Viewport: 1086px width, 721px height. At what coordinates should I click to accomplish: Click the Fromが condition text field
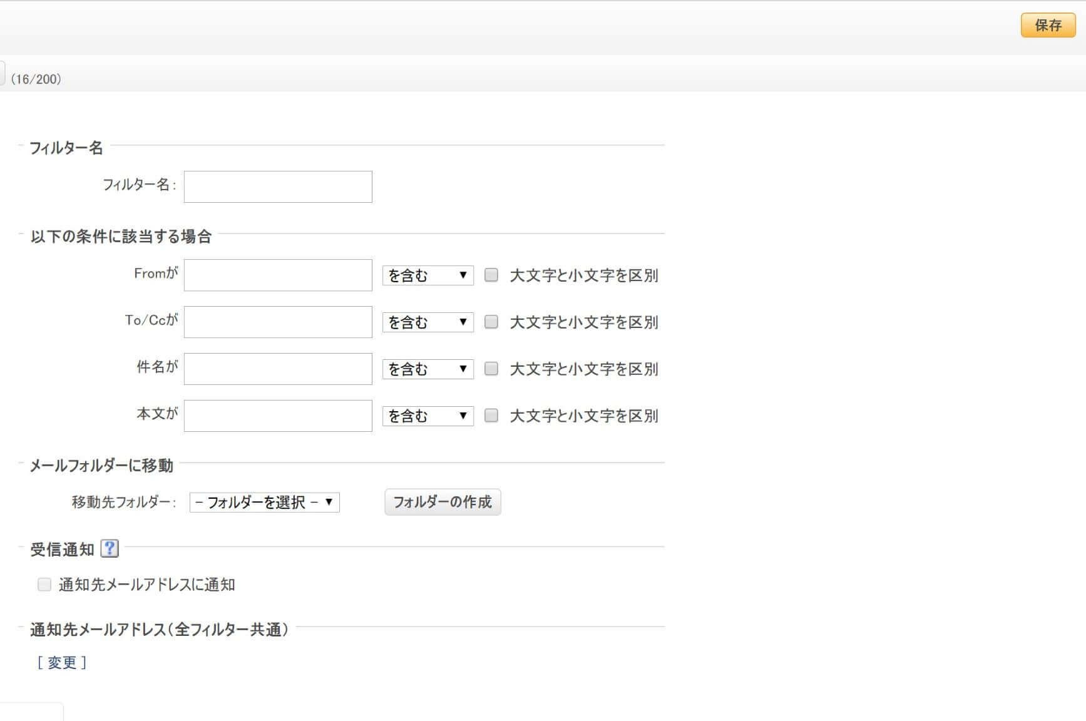[x=278, y=275]
